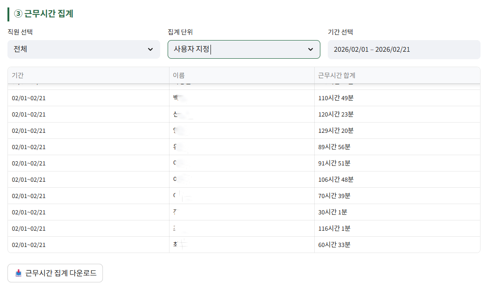The width and height of the screenshot is (488, 288).
Task: Select the row showing 129시간 20분
Action: coord(244,130)
